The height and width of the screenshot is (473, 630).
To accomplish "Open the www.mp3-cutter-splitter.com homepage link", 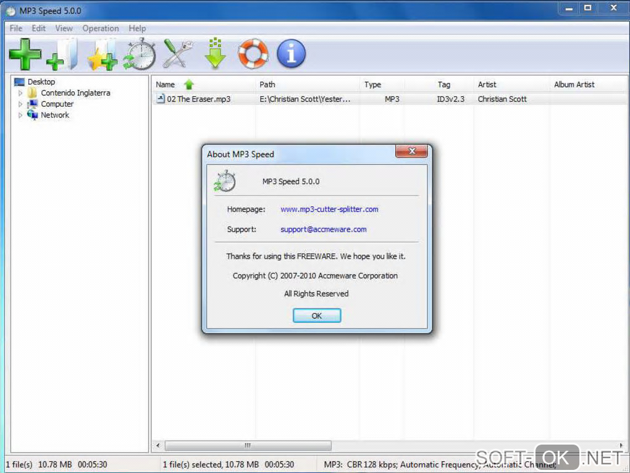I will click(x=329, y=209).
